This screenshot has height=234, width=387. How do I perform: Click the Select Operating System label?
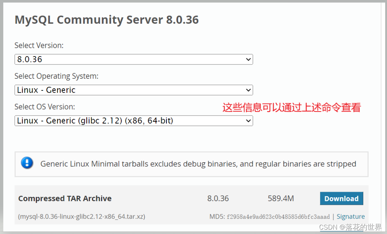point(57,76)
